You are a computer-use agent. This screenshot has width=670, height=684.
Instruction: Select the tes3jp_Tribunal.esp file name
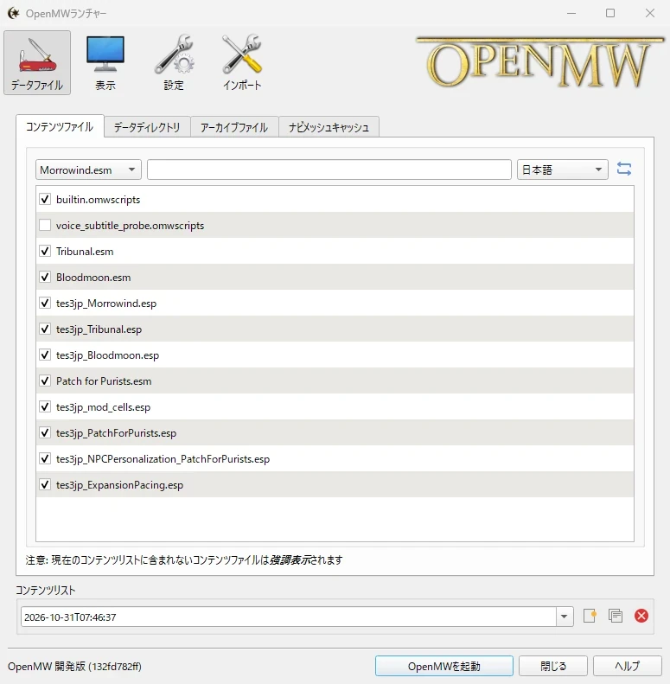click(x=99, y=329)
